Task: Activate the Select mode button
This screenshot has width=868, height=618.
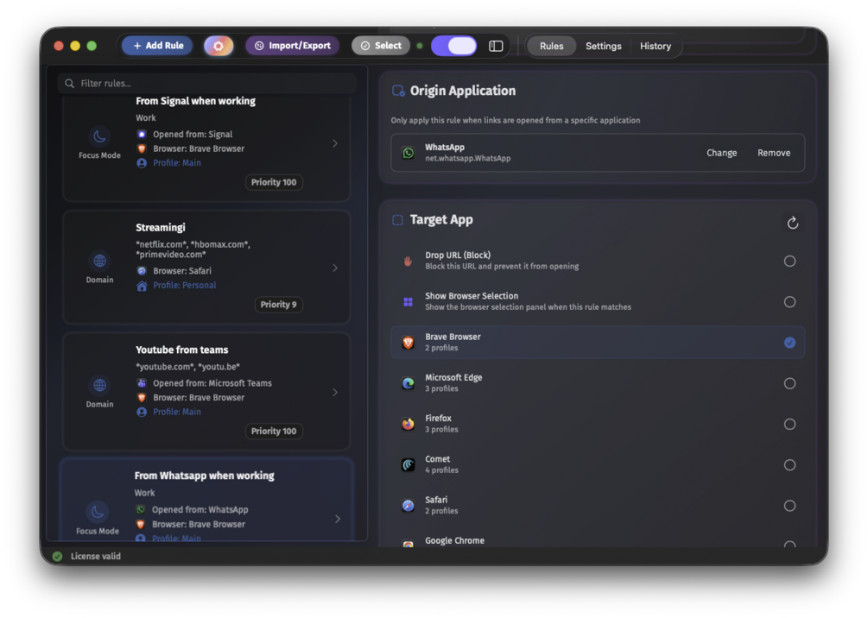Action: coord(381,46)
